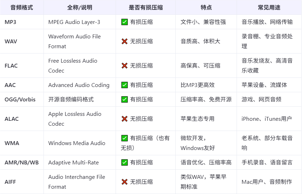This screenshot has width=302, height=194.
Task: Click the red cross in WAV row
Action: [x=124, y=41]
